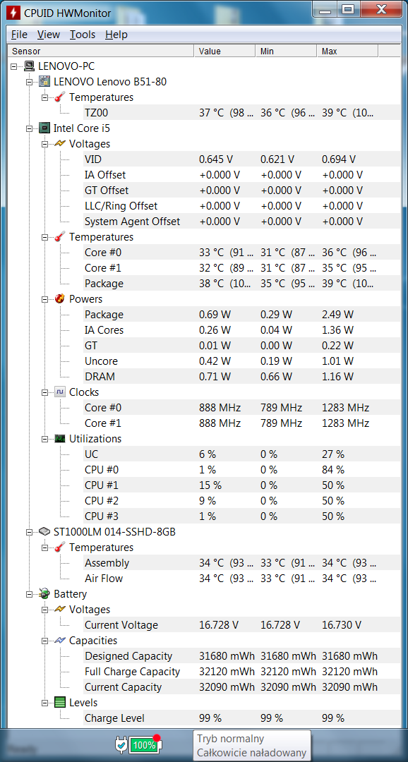Viewport: 408px width, 762px height.
Task: Collapse the Clocks group
Action: pos(44,392)
